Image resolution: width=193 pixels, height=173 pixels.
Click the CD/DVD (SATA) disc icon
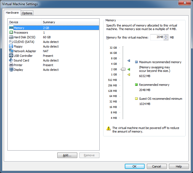(x=11, y=42)
